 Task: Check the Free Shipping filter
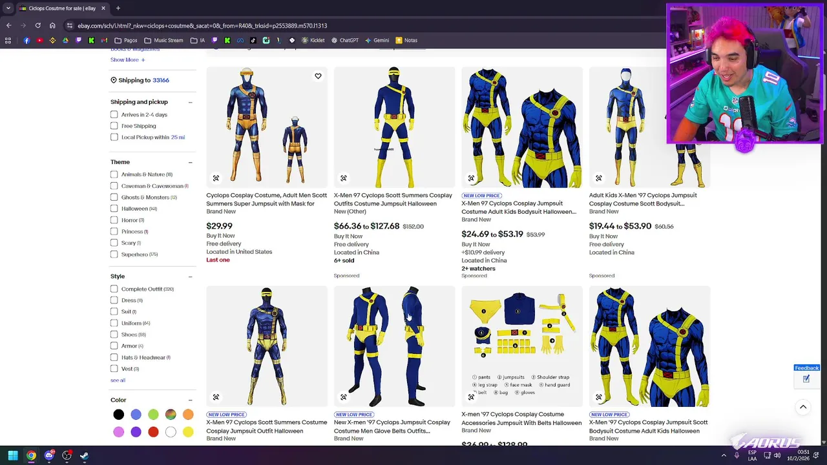pyautogui.click(x=114, y=126)
